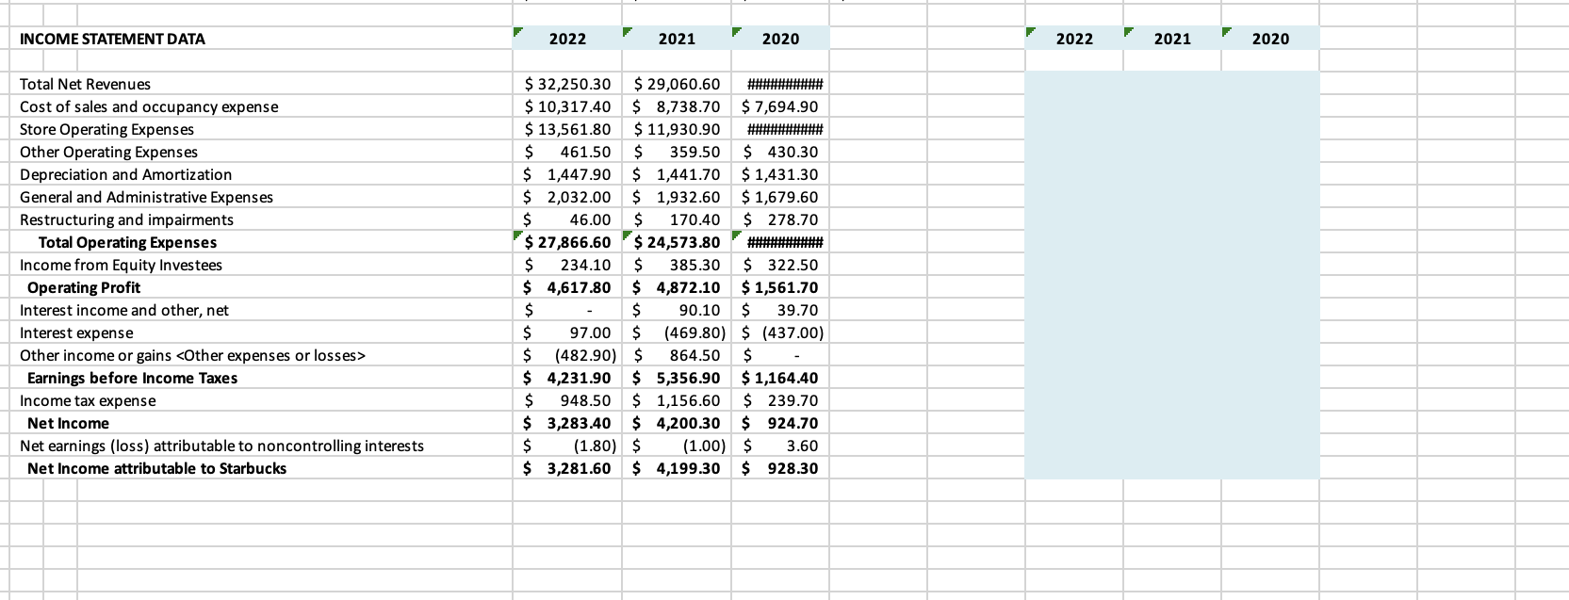Select the INCOME STATEMENT DATA header cell
Screen dimensions: 1569x600
click(112, 39)
